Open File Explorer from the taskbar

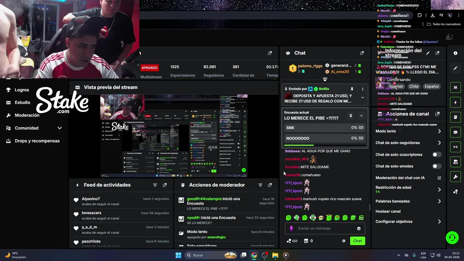(x=275, y=255)
